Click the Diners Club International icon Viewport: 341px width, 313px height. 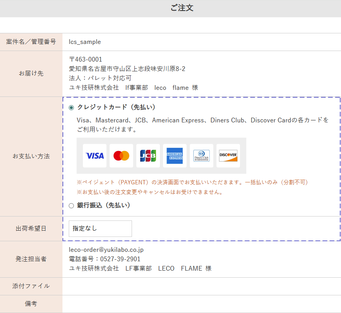201,155
